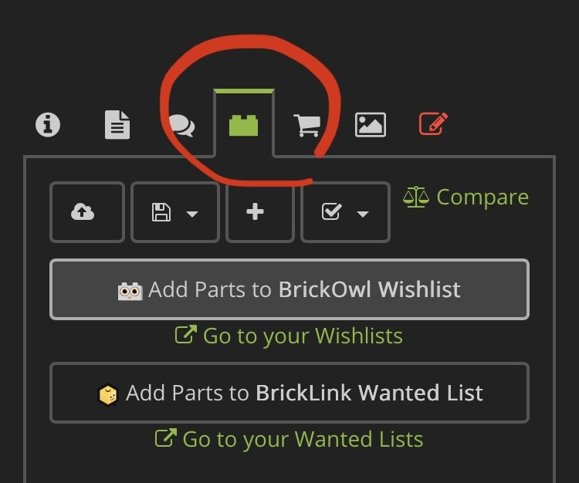
Task: Open the comments speech bubbles tab
Action: pyautogui.click(x=181, y=126)
